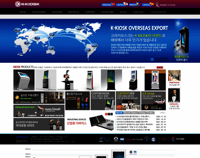Select the 자료실 tab
The image size is (200, 158).
[x=143, y=113]
